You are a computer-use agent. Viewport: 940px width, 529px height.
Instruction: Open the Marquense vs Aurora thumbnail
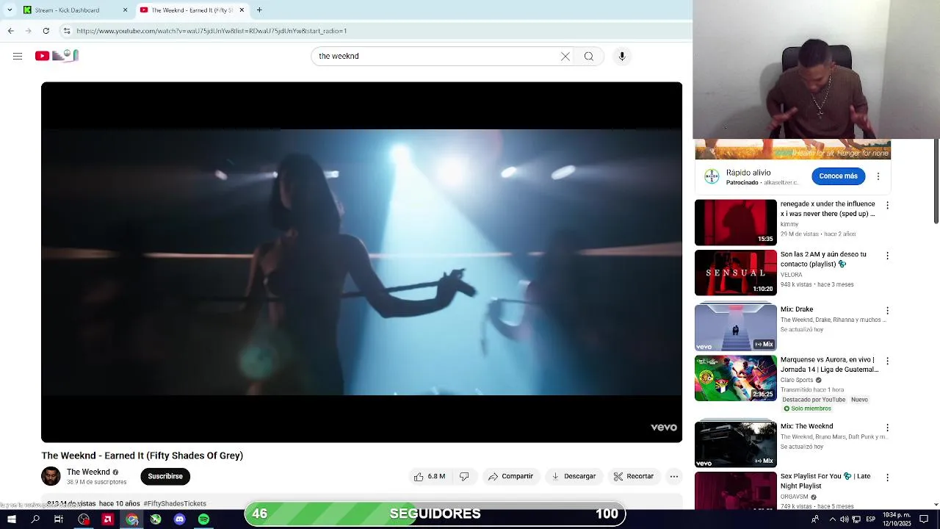point(735,378)
